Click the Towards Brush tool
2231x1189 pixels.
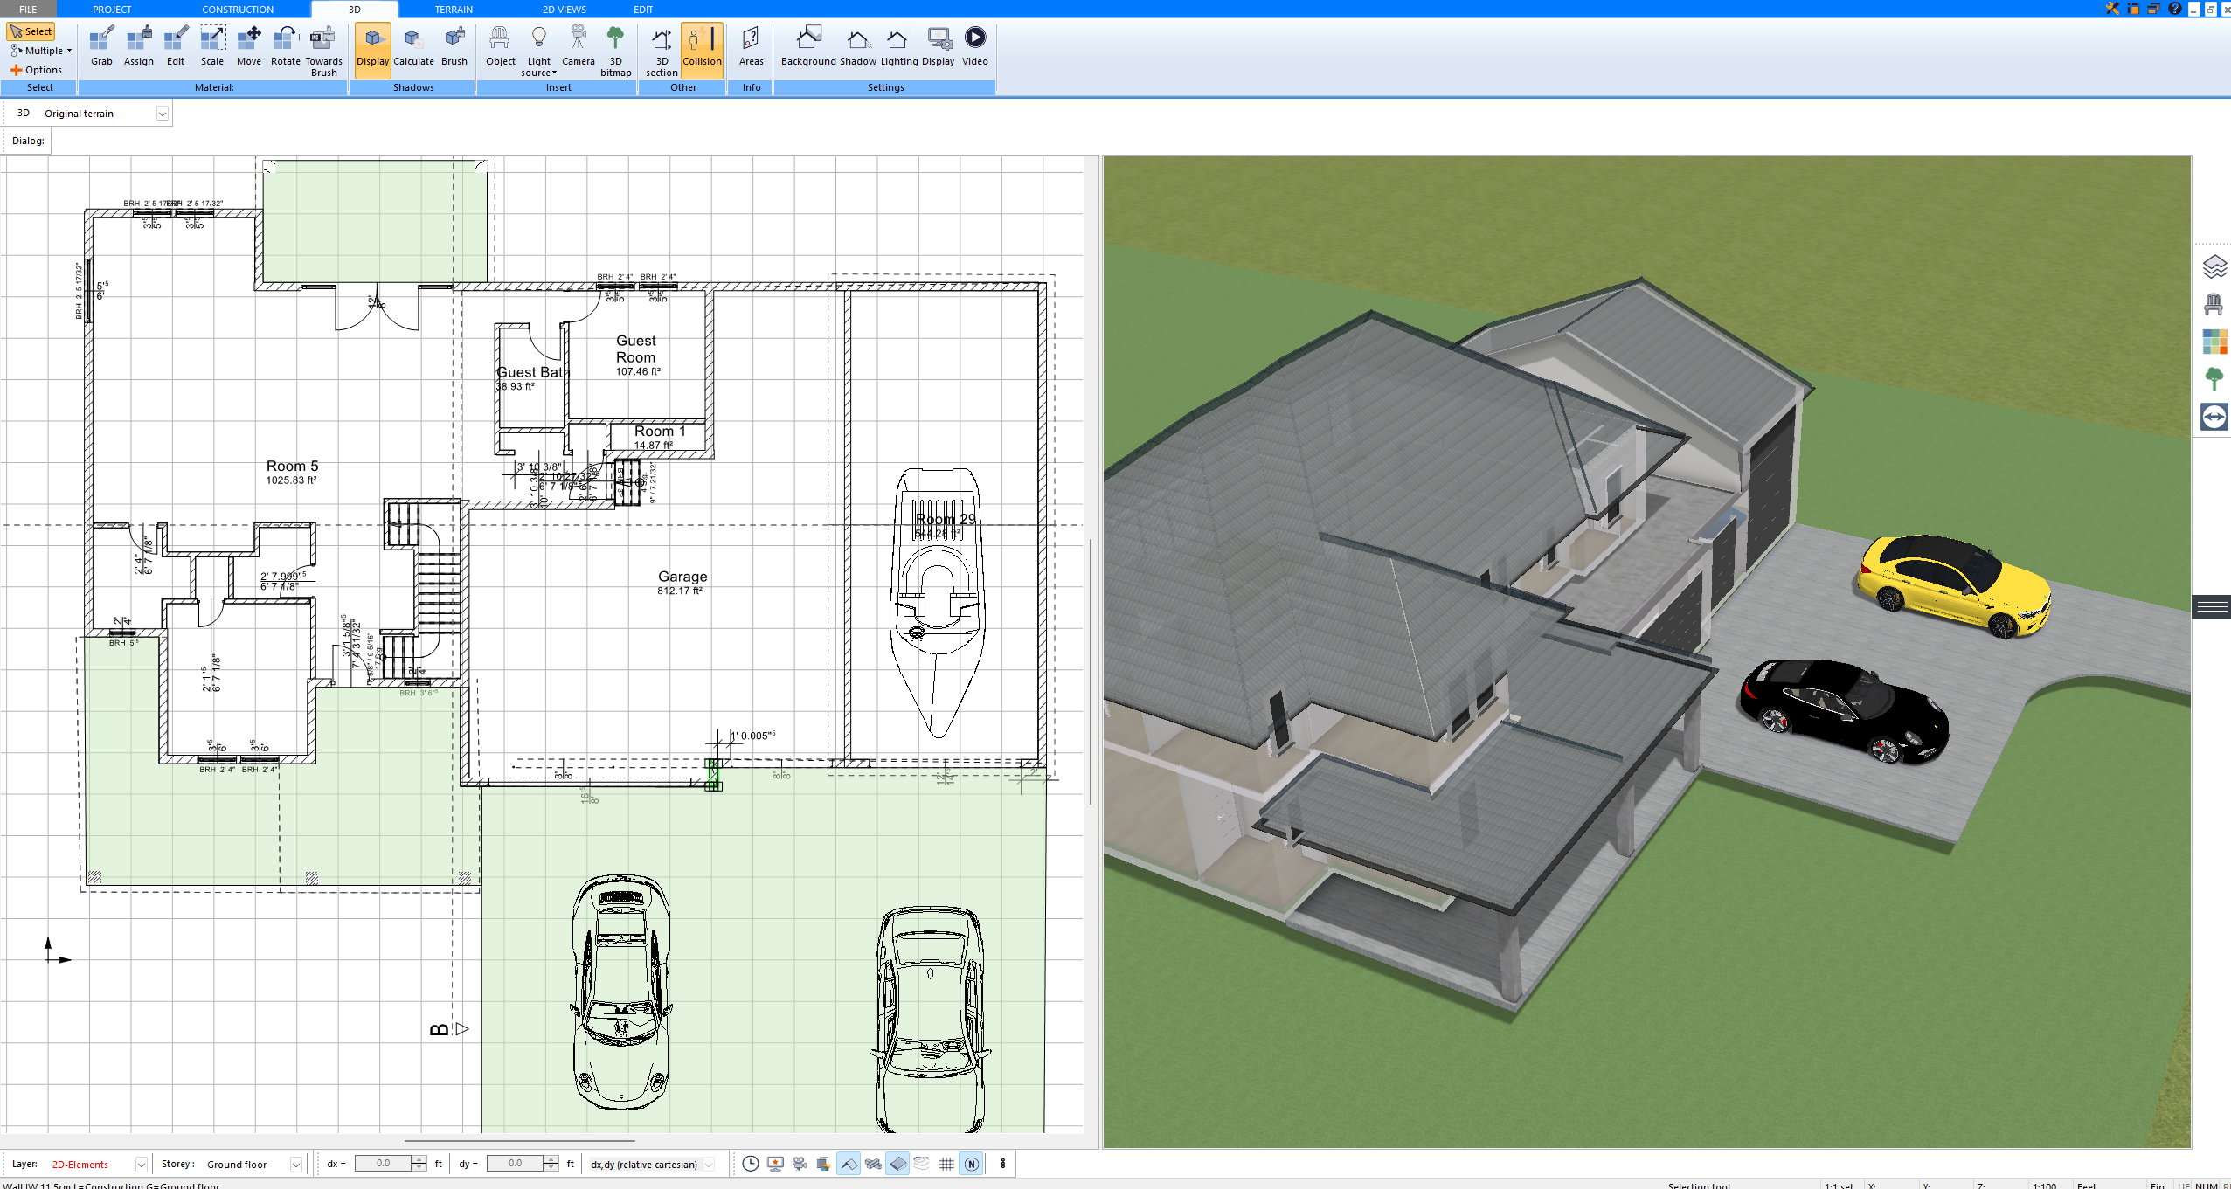pos(323,51)
